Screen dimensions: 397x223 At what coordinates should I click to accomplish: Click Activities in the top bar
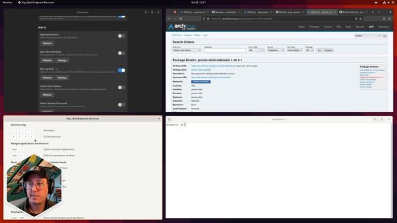point(7,2)
